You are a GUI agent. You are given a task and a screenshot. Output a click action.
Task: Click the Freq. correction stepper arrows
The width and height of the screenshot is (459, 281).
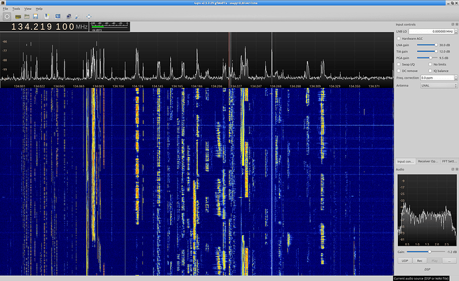point(456,78)
